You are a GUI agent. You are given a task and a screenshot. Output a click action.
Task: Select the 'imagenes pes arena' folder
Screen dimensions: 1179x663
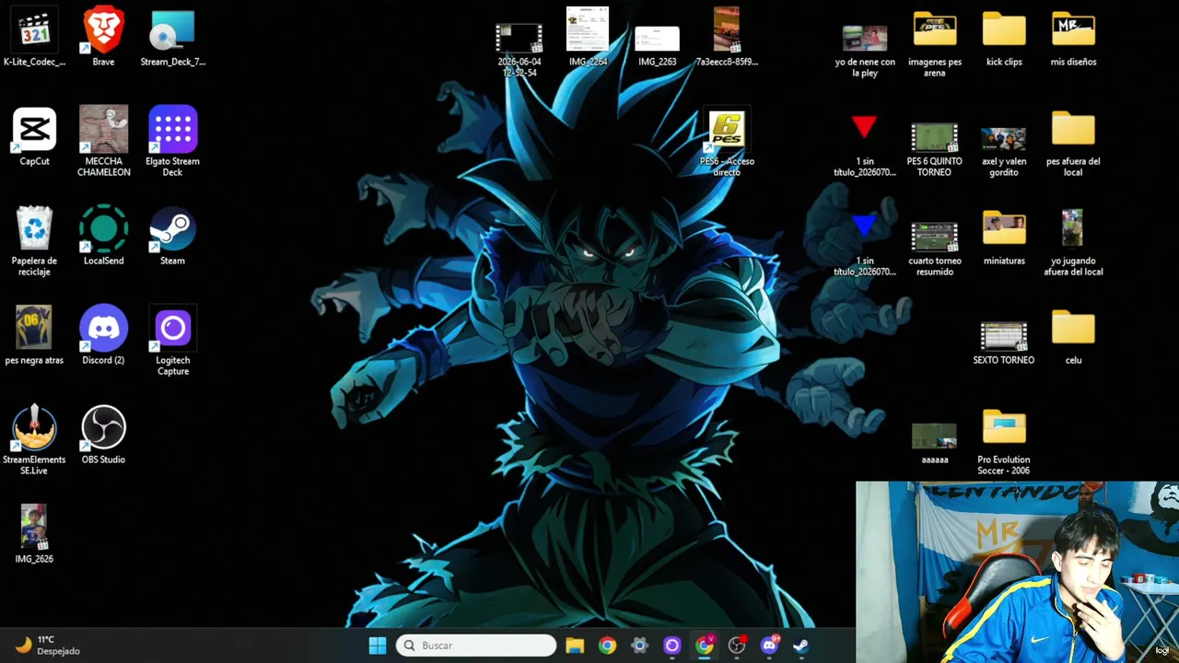coord(934,46)
